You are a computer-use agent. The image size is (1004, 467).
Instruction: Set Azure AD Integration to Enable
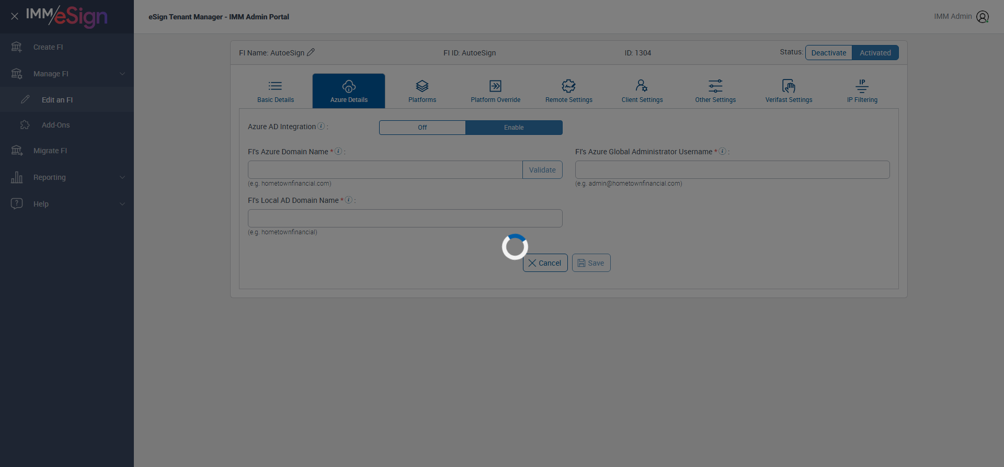coord(514,128)
